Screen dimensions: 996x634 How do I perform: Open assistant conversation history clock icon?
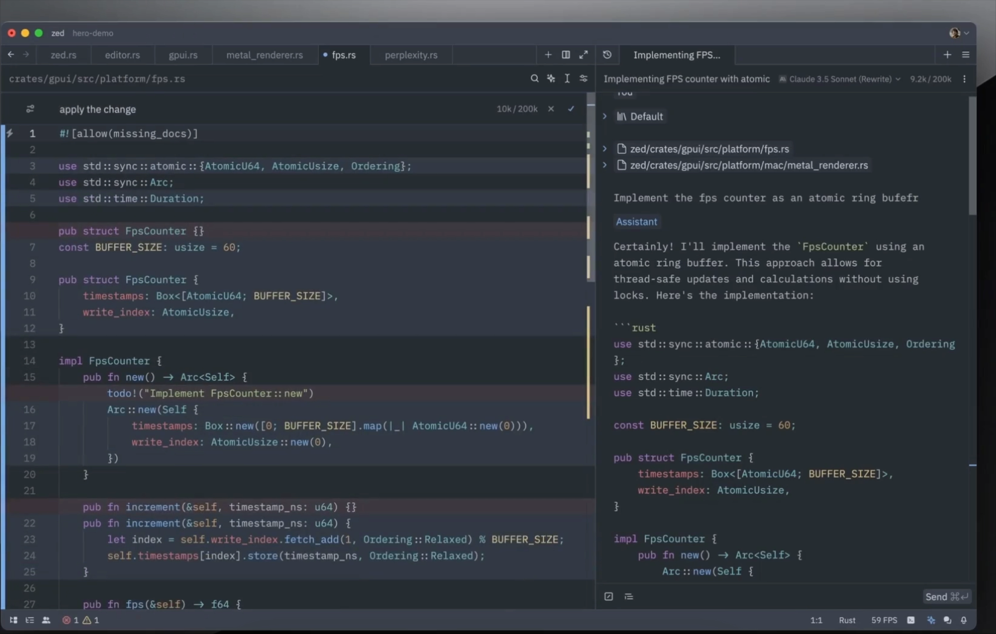pos(607,55)
